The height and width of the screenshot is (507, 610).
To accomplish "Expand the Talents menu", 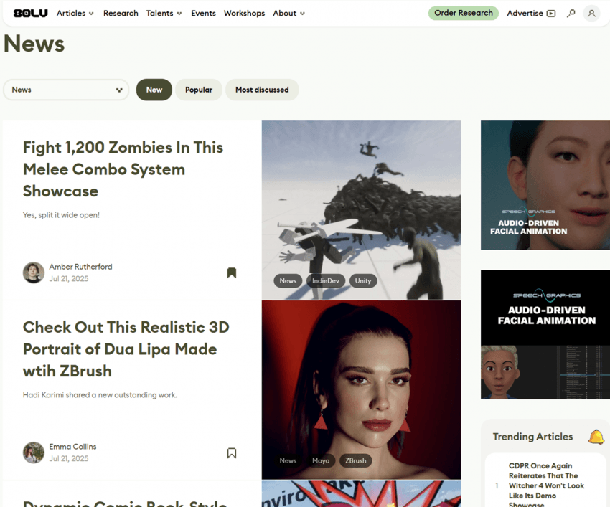I will click(x=164, y=13).
